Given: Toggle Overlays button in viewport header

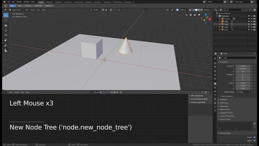Looking at the screenshot, I should 177,10.
